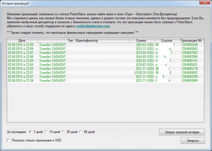
Task: Select the 60 дней radio button
Action: click(x=81, y=132)
